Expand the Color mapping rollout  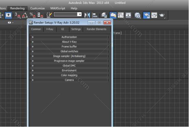69,75
